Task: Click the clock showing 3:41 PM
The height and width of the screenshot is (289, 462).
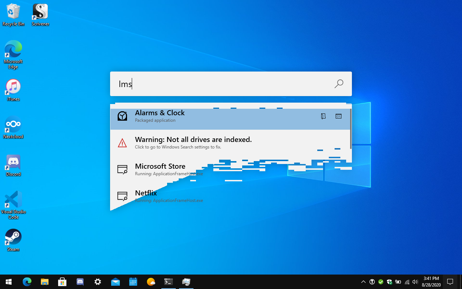Action: click(431, 282)
